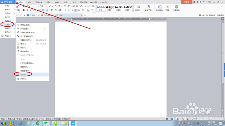Open 帮助(H) menu item
The image size is (225, 126).
[x=8, y=36]
